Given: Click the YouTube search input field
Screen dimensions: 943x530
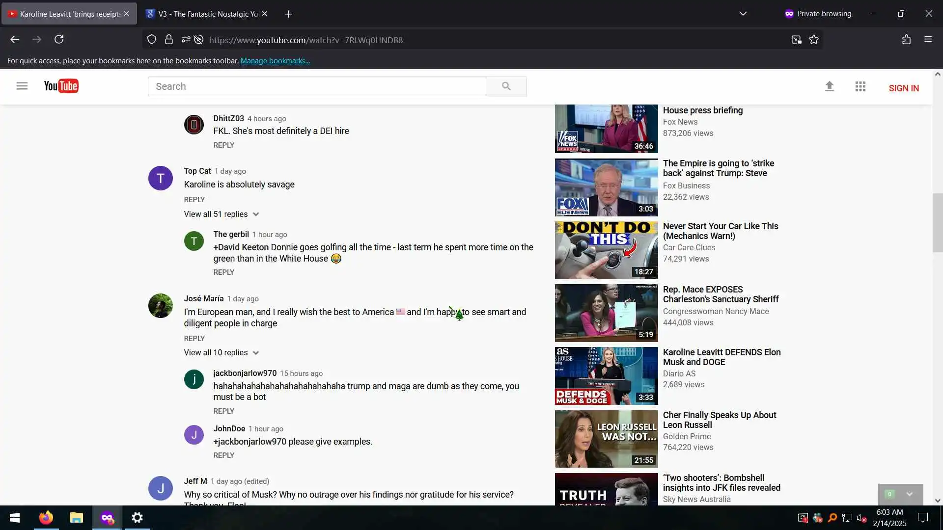Looking at the screenshot, I should [x=317, y=87].
